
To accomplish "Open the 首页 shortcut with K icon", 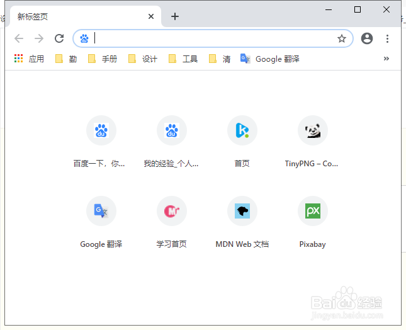I will point(242,142).
